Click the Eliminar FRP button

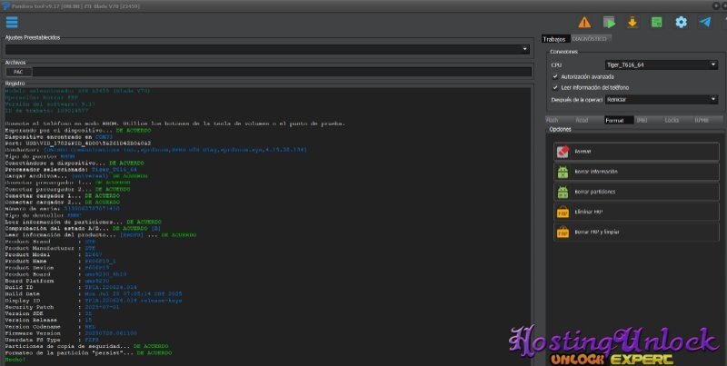point(636,211)
